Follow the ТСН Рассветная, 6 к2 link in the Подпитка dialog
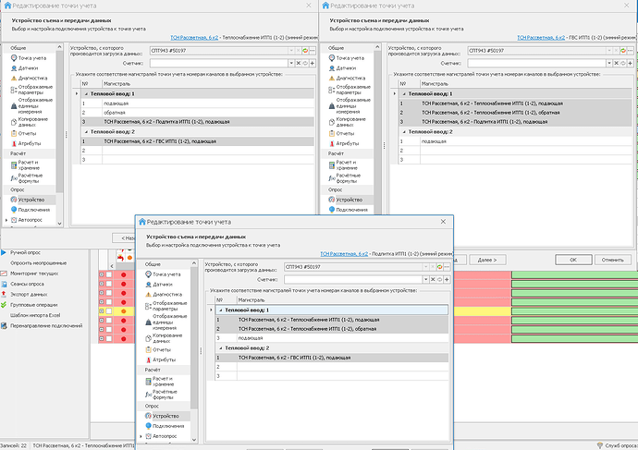The image size is (638, 450). pyautogui.click(x=344, y=254)
